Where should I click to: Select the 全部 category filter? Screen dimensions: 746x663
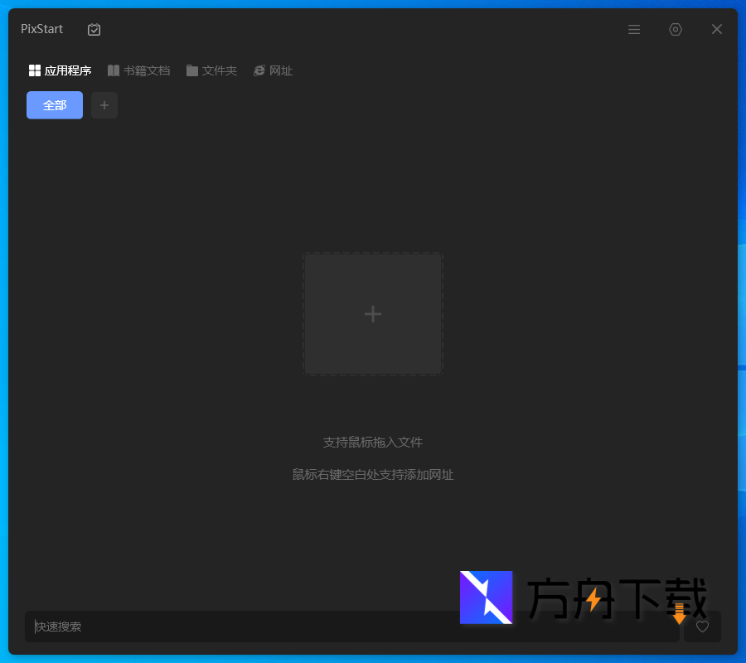54,105
